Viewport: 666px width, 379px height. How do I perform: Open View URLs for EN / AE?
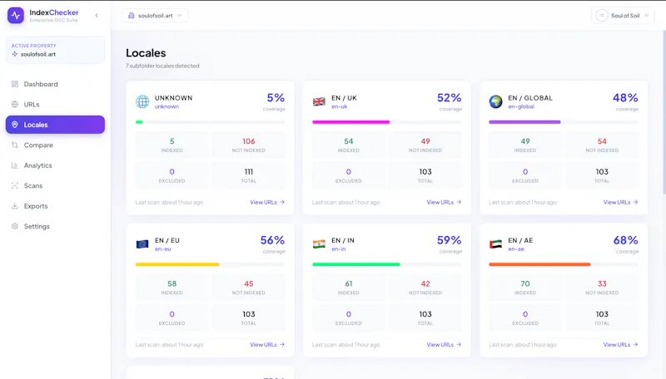(x=620, y=345)
